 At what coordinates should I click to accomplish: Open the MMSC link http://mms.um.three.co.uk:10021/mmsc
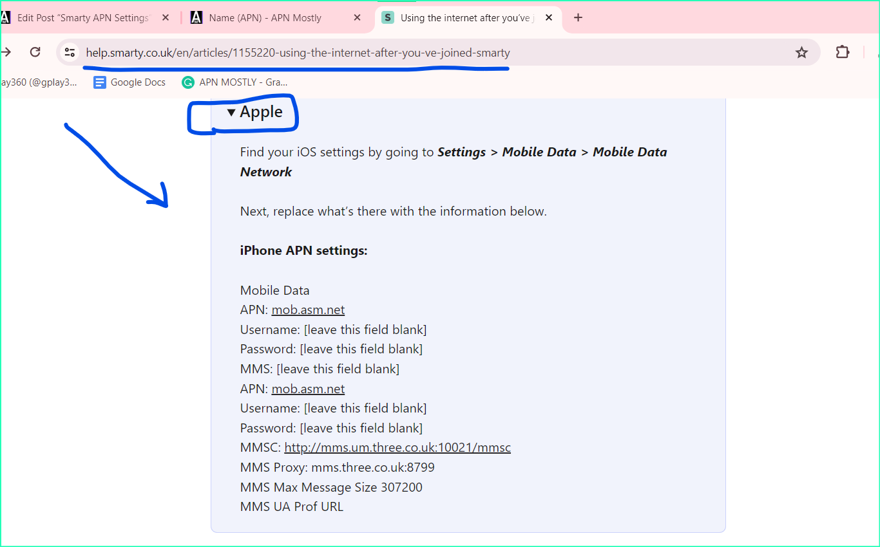397,447
